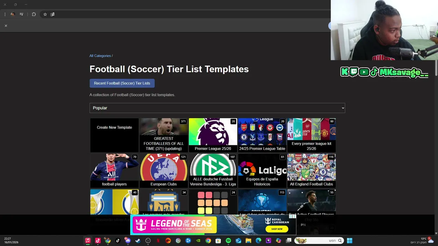Open the Premier League 25/26 template

213,135
